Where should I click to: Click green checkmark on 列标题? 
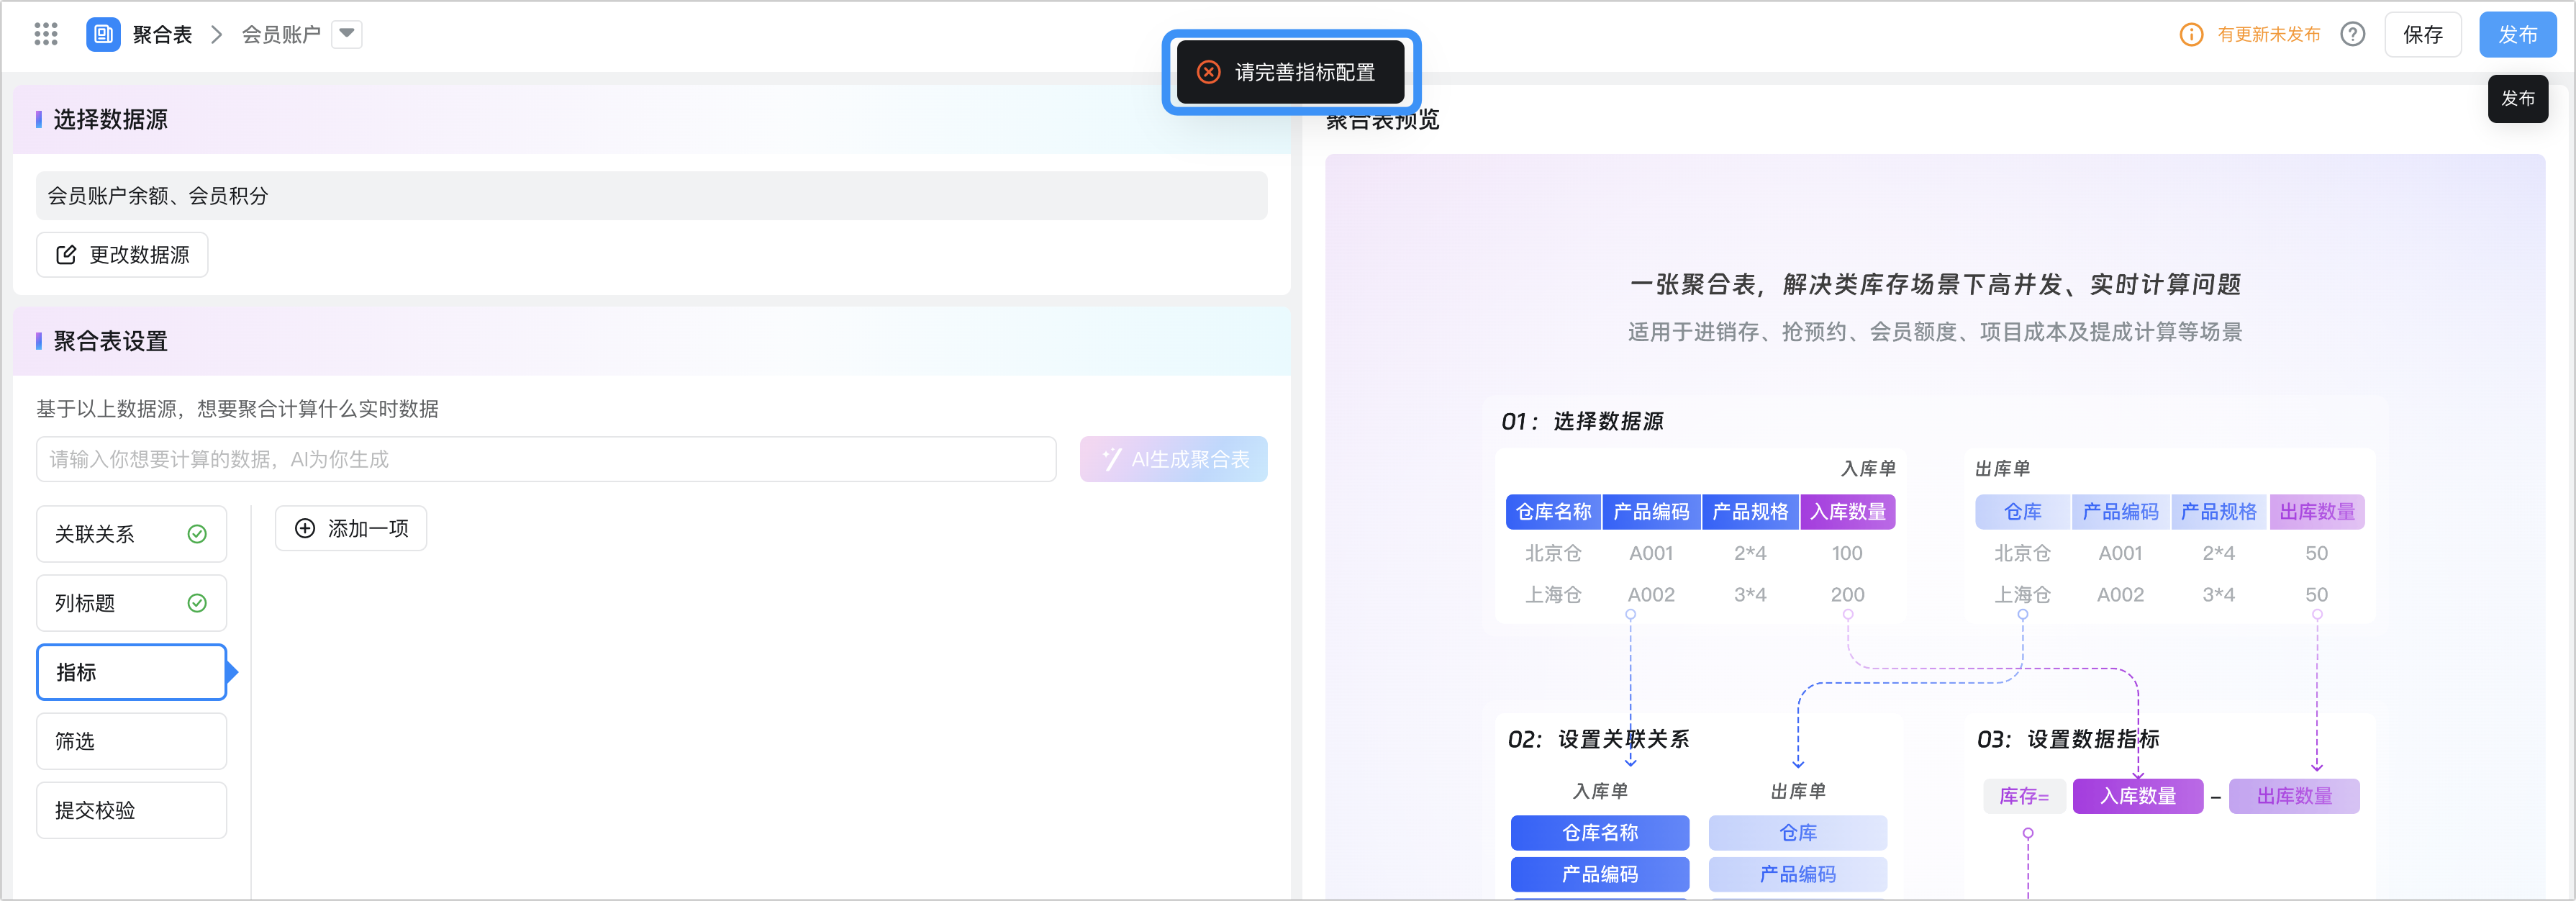click(x=197, y=603)
